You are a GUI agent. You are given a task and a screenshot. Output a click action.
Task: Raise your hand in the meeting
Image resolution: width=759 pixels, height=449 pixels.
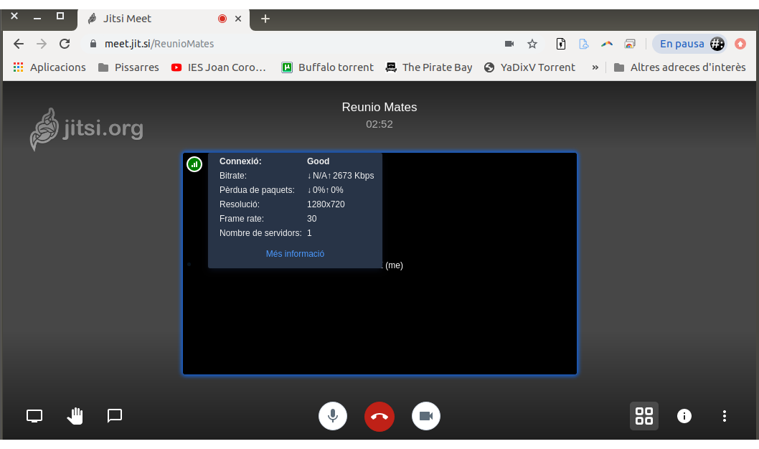[75, 416]
